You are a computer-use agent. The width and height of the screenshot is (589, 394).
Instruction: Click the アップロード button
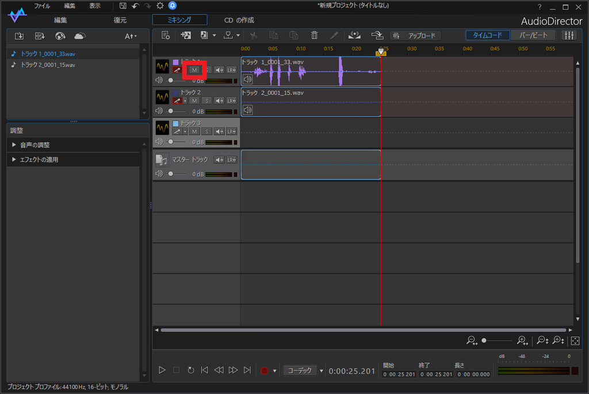415,36
